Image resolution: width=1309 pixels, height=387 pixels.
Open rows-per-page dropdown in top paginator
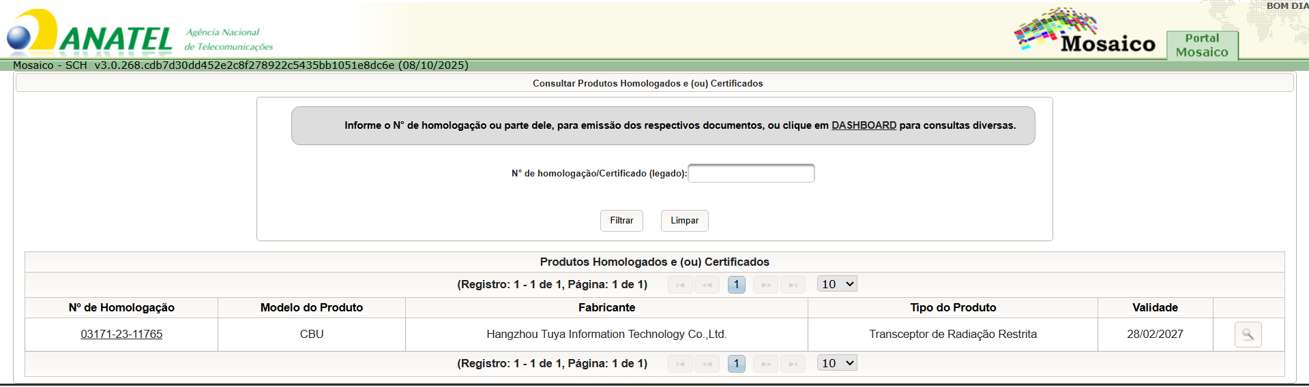837,284
